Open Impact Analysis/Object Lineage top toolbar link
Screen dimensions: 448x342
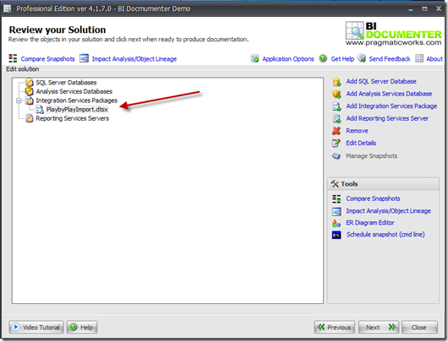click(134, 59)
